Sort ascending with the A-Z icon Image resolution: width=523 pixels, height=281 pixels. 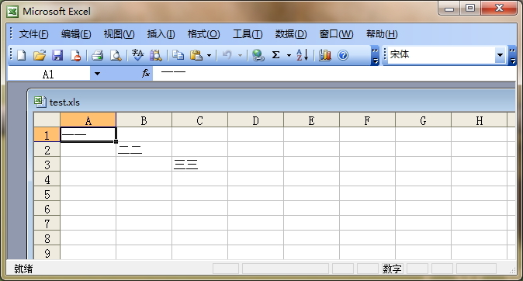[x=302, y=55]
